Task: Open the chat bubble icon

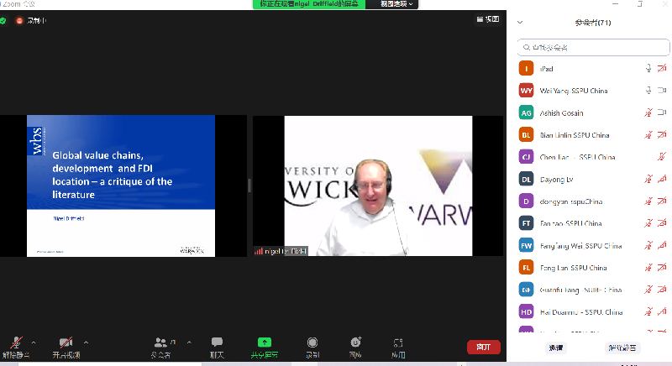Action: click(x=217, y=342)
